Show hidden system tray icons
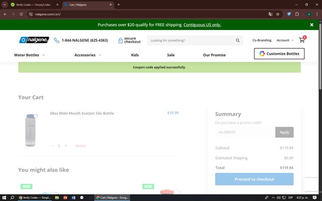The height and width of the screenshot is (201, 322). 273,197
